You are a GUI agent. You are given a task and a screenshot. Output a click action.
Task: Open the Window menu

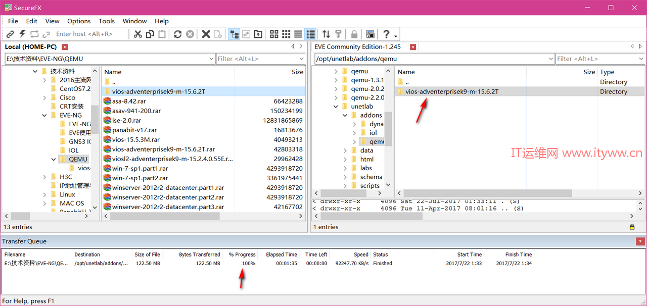(x=134, y=21)
